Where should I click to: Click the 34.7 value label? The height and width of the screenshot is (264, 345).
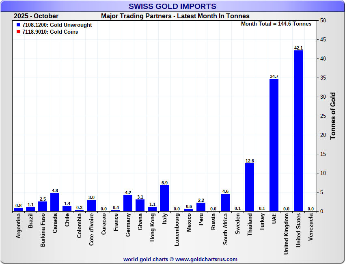[x=274, y=76]
